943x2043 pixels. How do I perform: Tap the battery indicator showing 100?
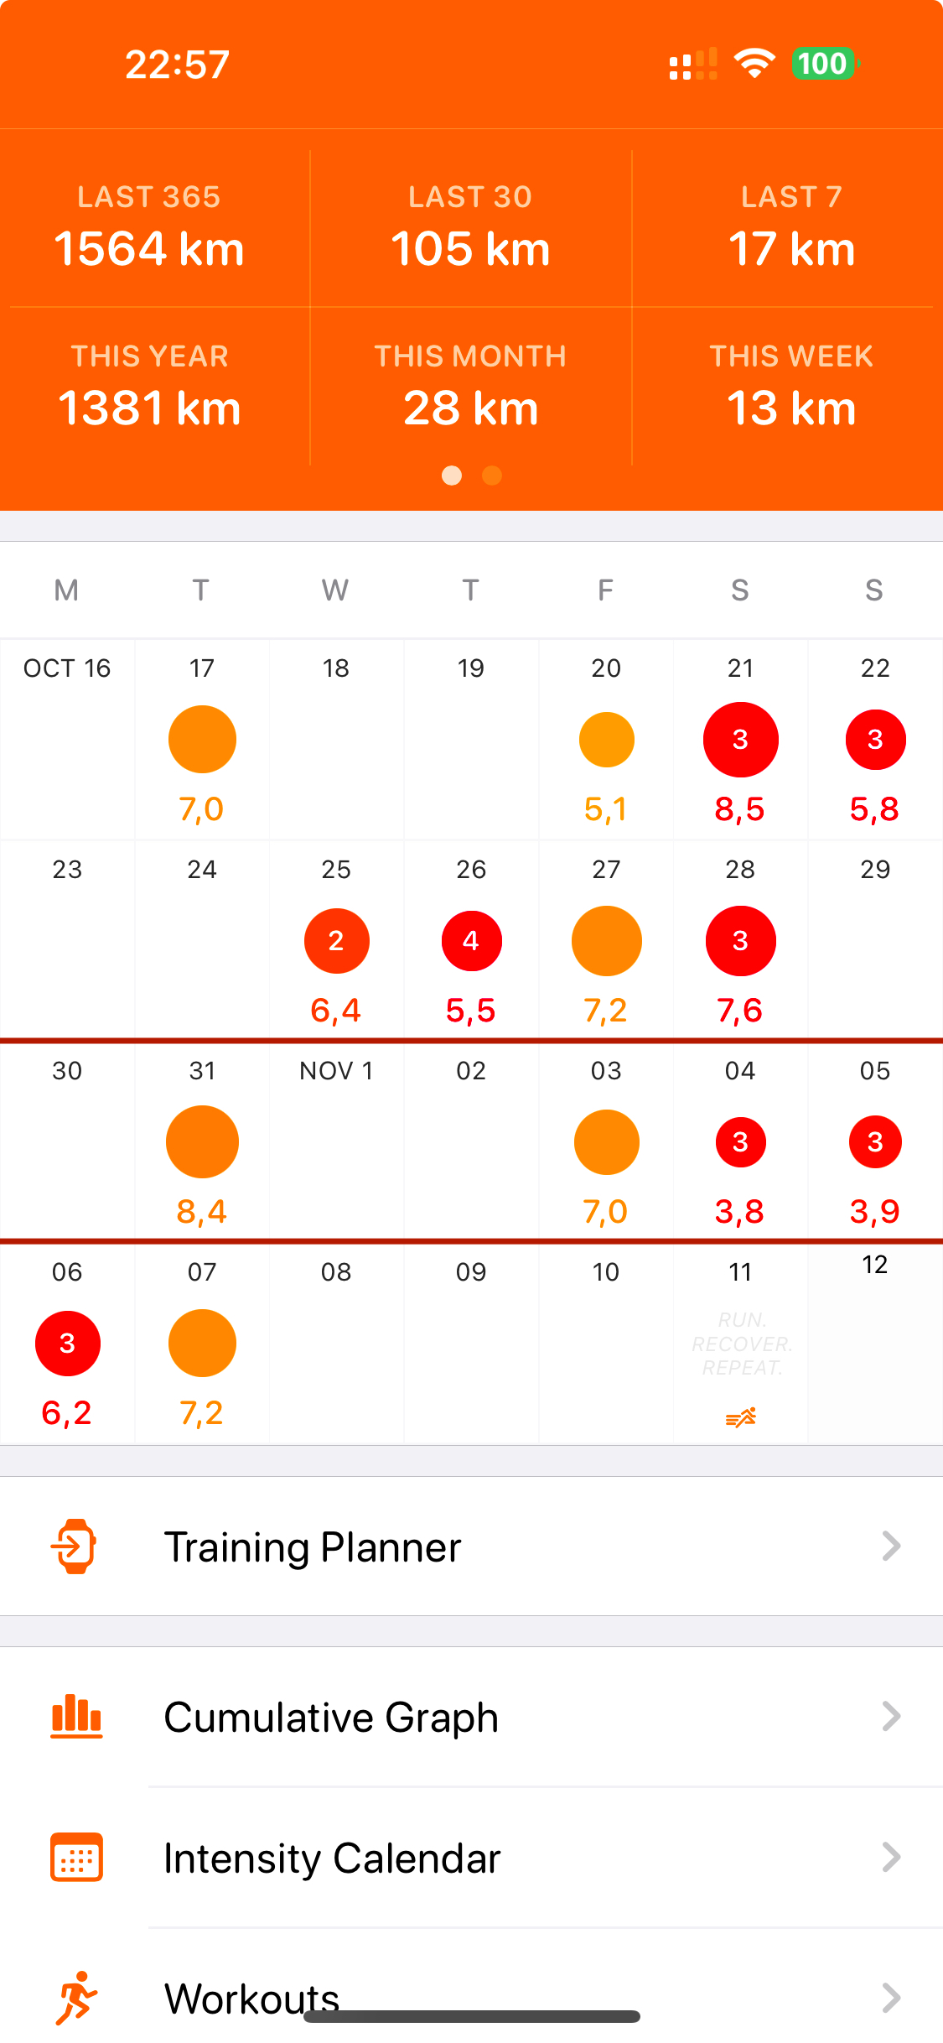click(x=824, y=64)
